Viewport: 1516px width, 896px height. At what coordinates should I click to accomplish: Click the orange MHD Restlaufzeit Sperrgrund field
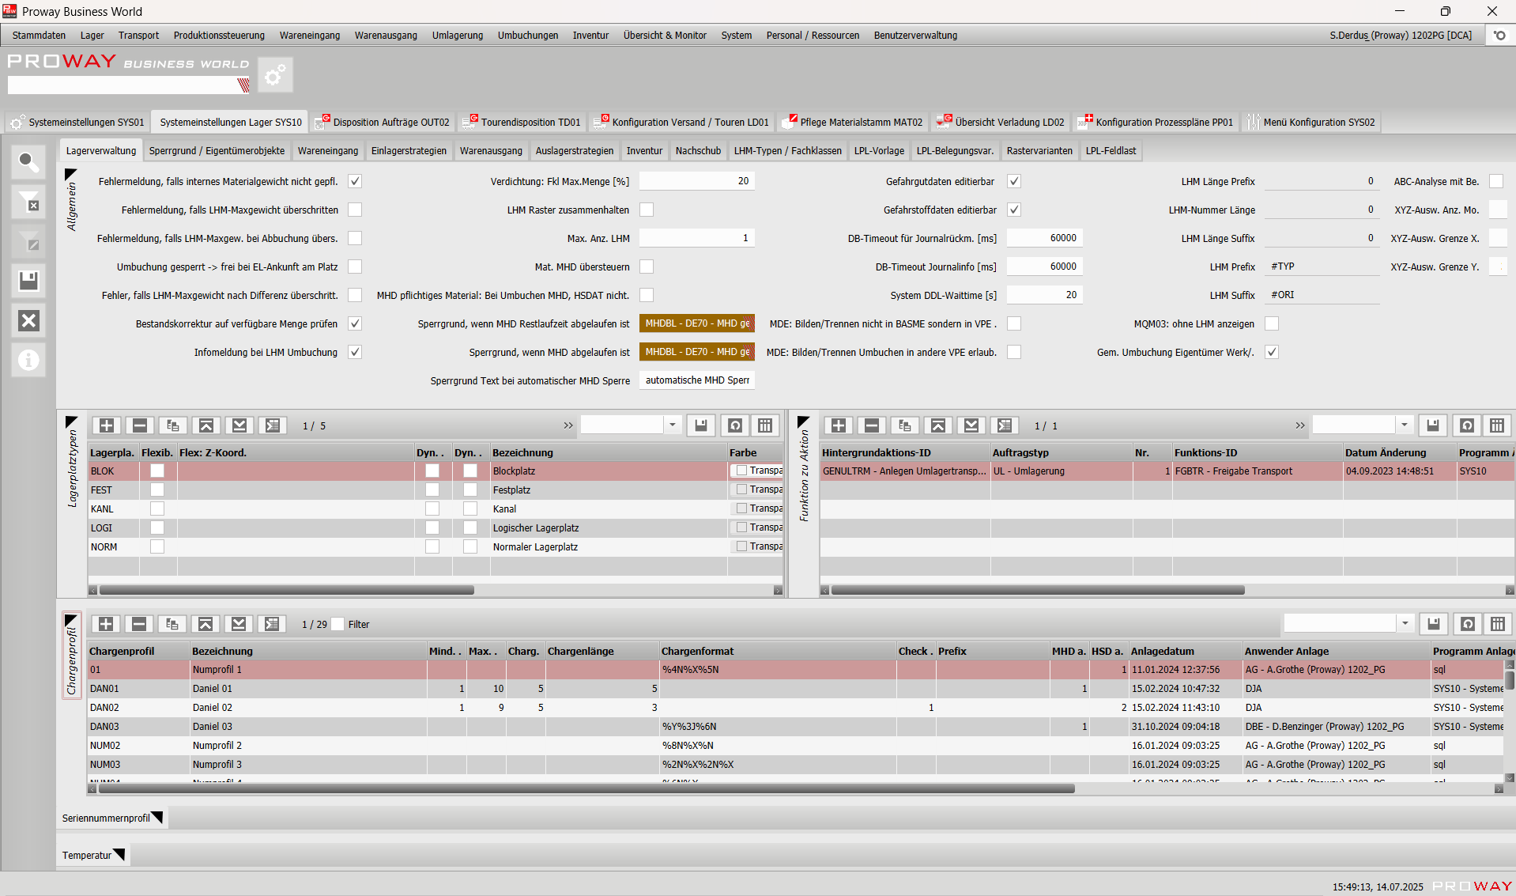pos(696,323)
